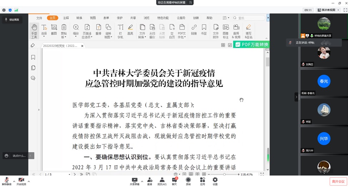The width and height of the screenshot is (348, 187).
Task: Click the leave meeting (离开会议) button
Action: coord(338,181)
